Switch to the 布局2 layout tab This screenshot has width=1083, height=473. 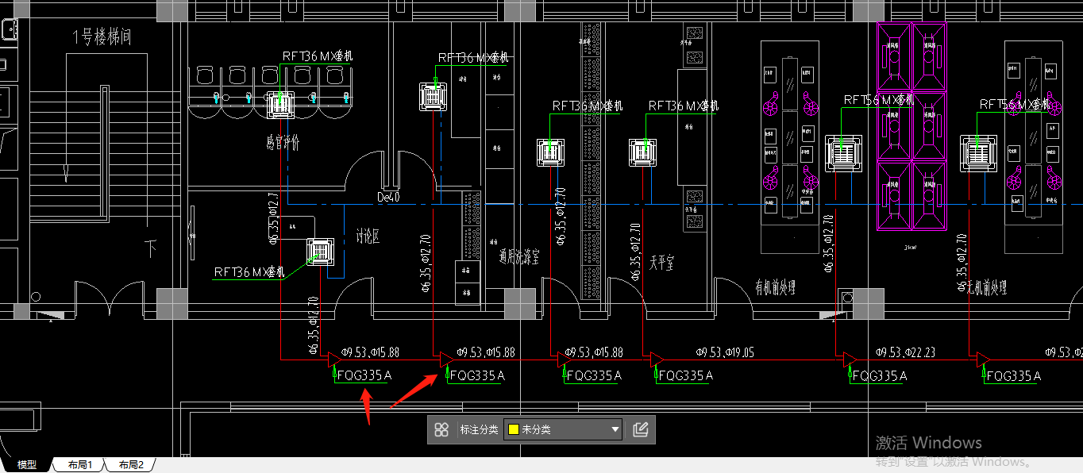[131, 465]
